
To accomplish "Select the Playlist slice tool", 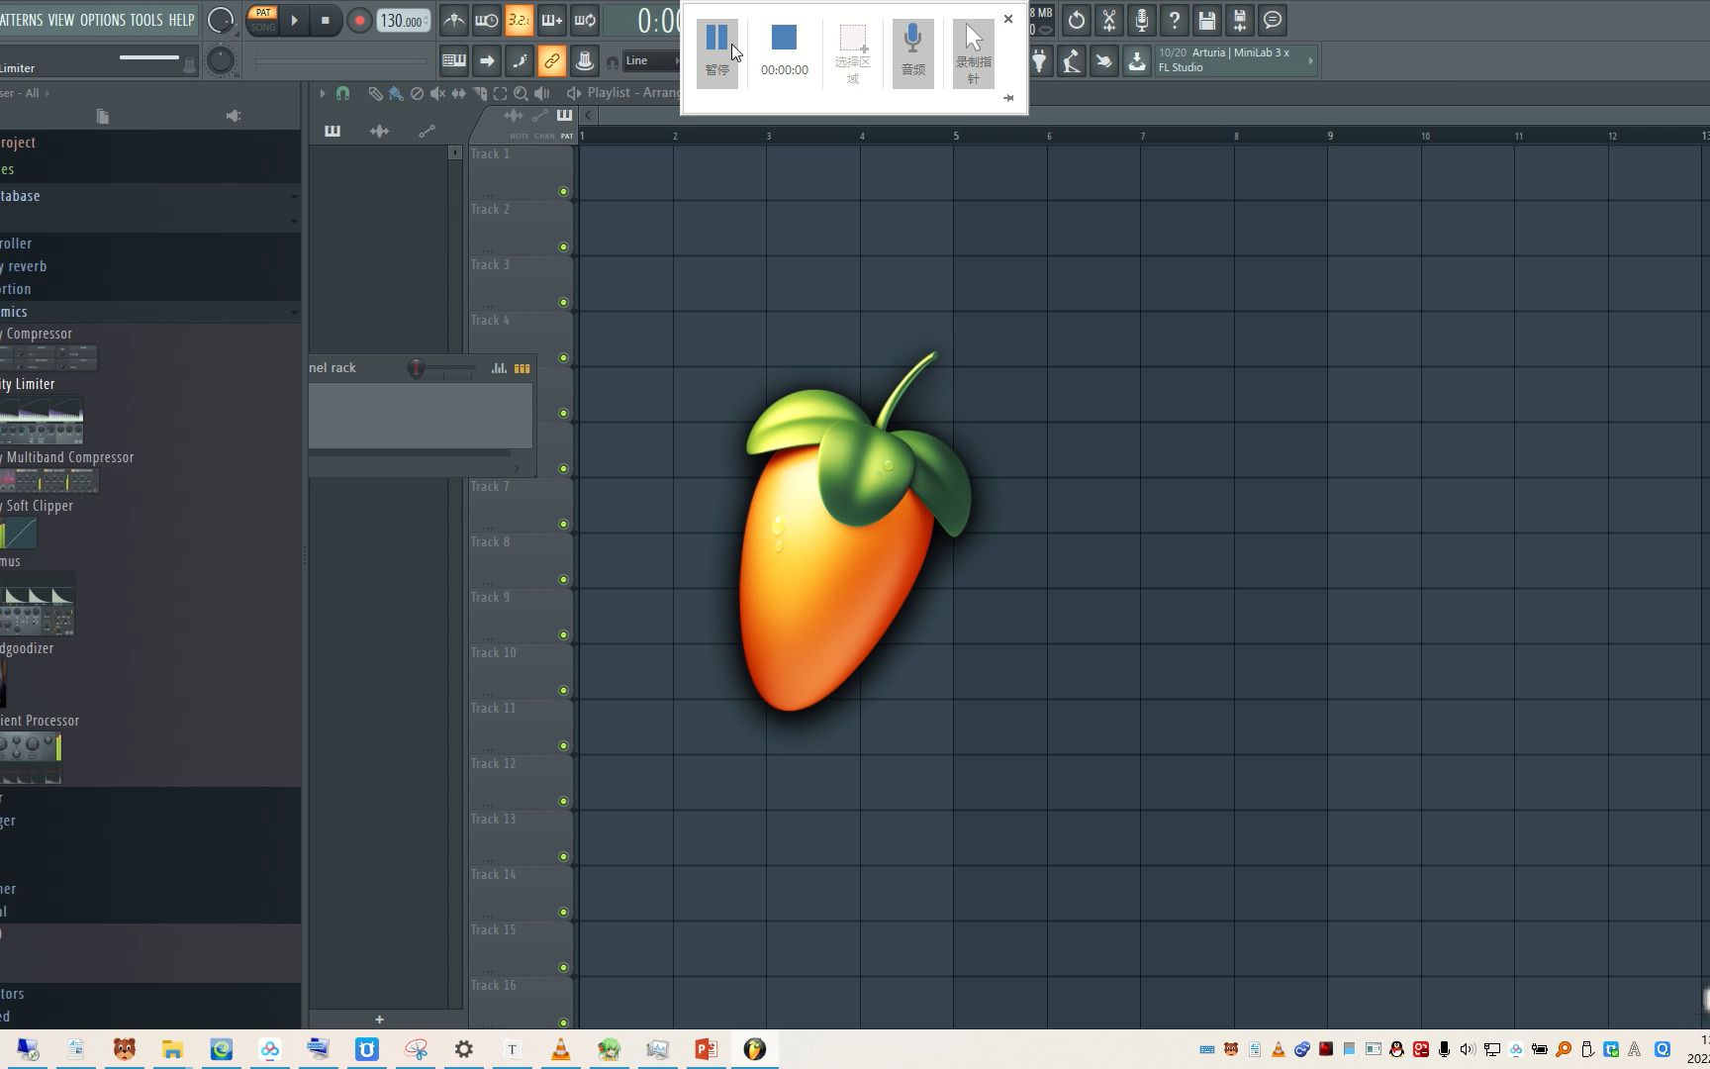I will [480, 93].
